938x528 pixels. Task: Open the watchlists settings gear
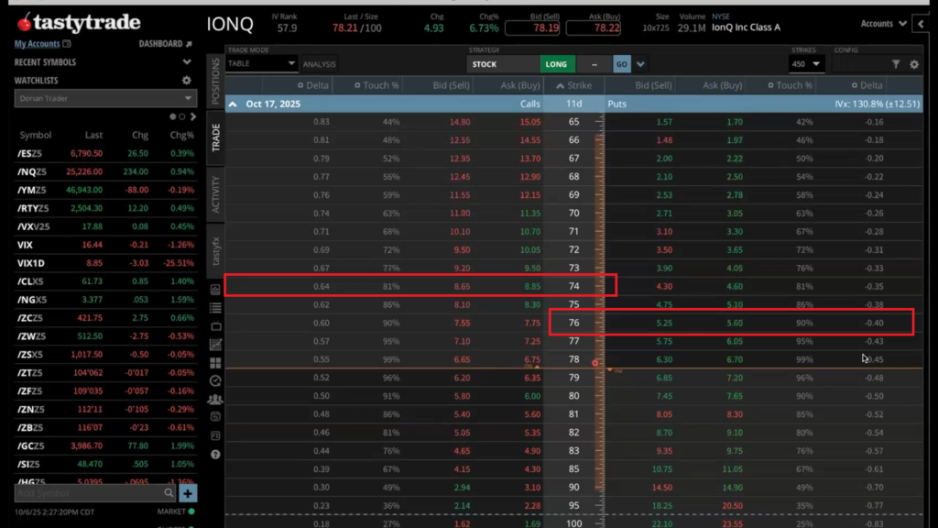tap(187, 81)
